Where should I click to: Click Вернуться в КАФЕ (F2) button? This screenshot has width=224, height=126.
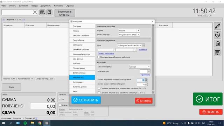coord(65,13)
